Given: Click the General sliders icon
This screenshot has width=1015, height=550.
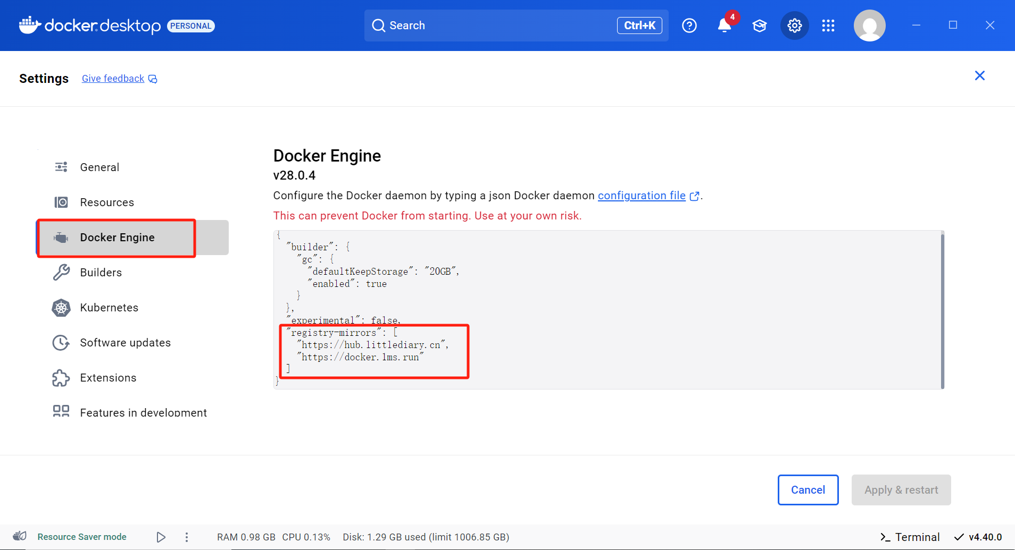Looking at the screenshot, I should tap(61, 167).
